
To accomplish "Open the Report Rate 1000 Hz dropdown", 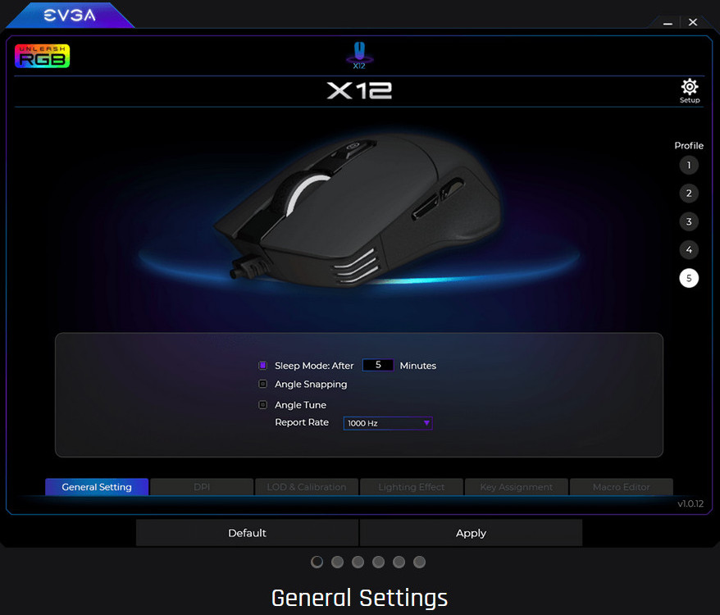I will (x=388, y=423).
